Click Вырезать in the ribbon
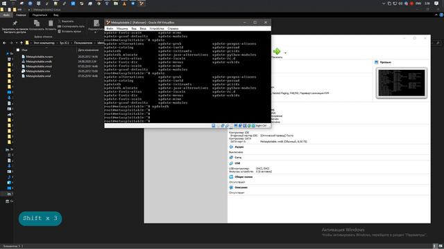Screen dimensions: 444x249 tap(66, 21)
